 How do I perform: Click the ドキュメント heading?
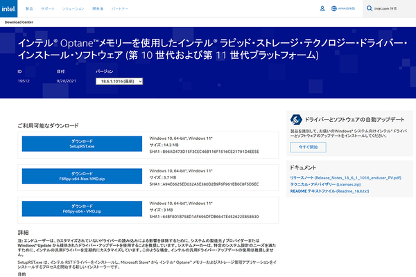click(x=303, y=168)
